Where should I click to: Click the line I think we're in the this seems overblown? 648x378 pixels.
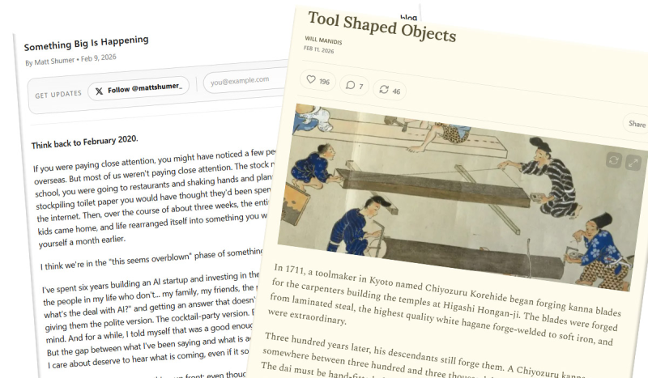[x=152, y=259]
